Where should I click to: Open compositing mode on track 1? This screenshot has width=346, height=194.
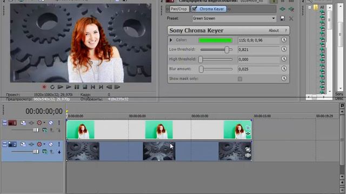[44, 130]
